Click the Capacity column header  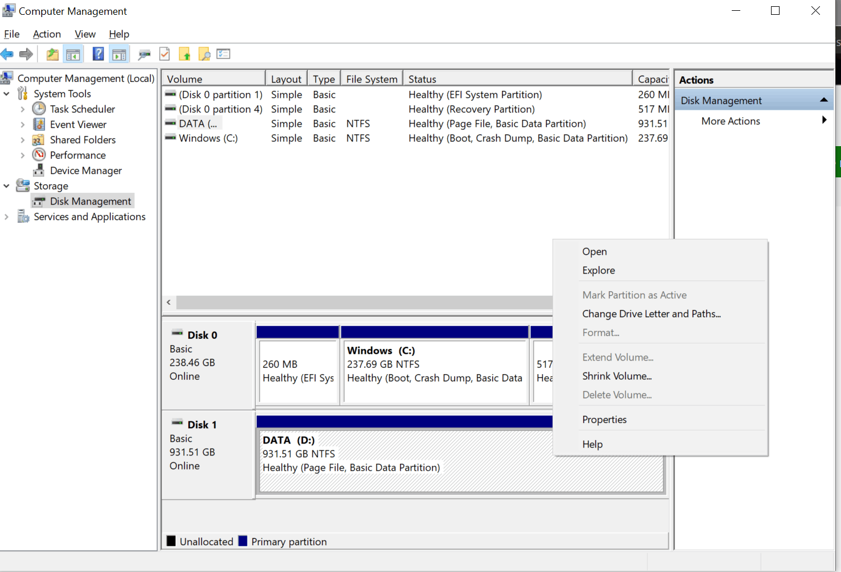652,78
